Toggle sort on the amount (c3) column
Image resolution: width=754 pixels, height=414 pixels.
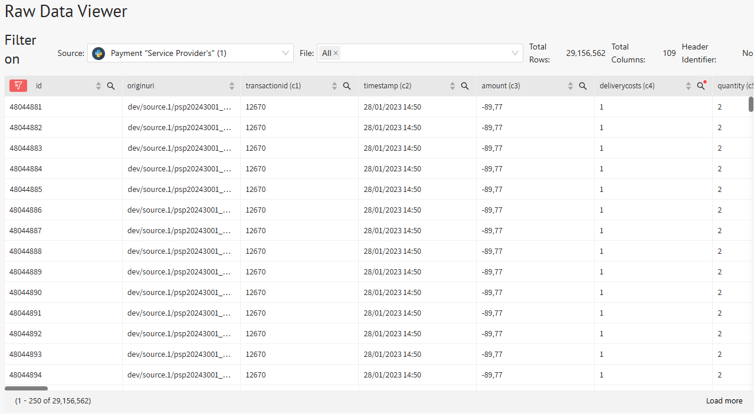[571, 86]
